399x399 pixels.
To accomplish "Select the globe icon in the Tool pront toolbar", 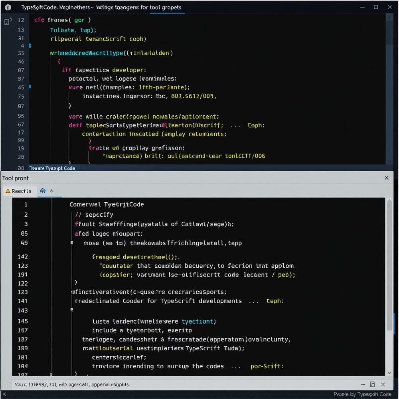I will [x=43, y=191].
